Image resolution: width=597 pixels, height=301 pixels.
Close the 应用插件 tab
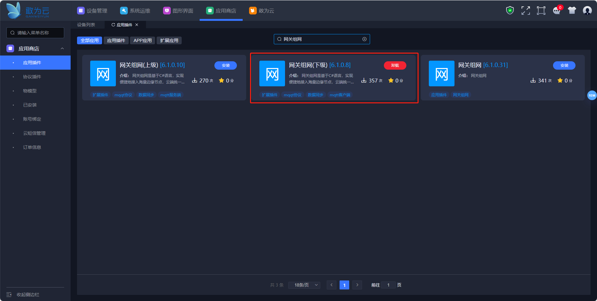pos(137,25)
